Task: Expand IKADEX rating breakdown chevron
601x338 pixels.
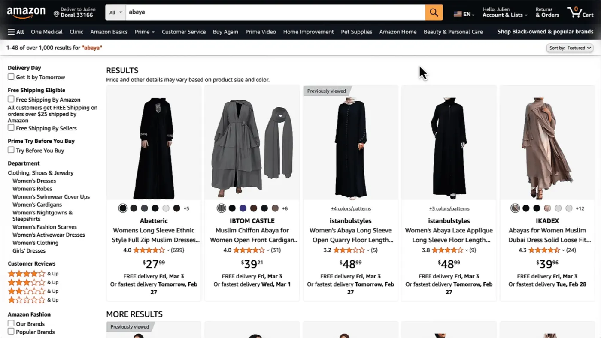Action: pos(564,250)
